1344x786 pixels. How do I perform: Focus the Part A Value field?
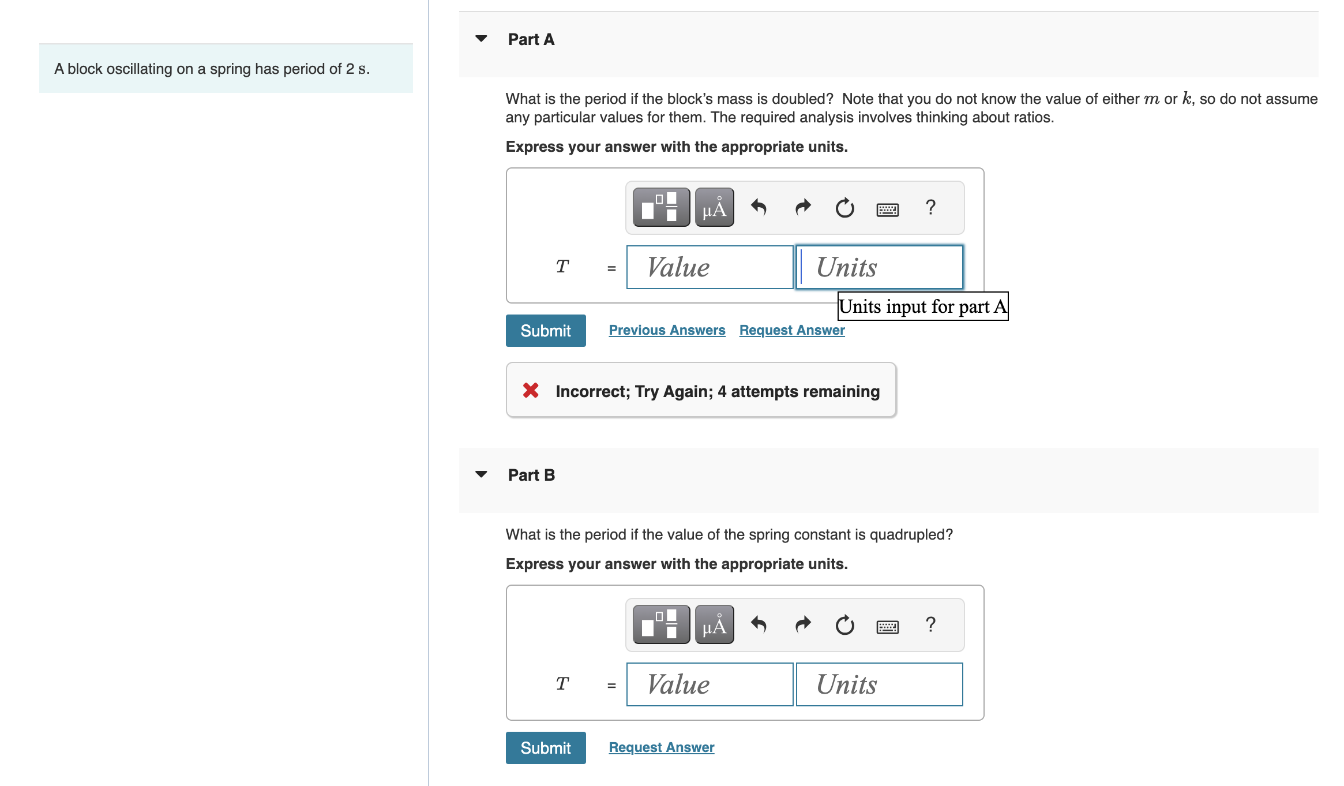(709, 267)
